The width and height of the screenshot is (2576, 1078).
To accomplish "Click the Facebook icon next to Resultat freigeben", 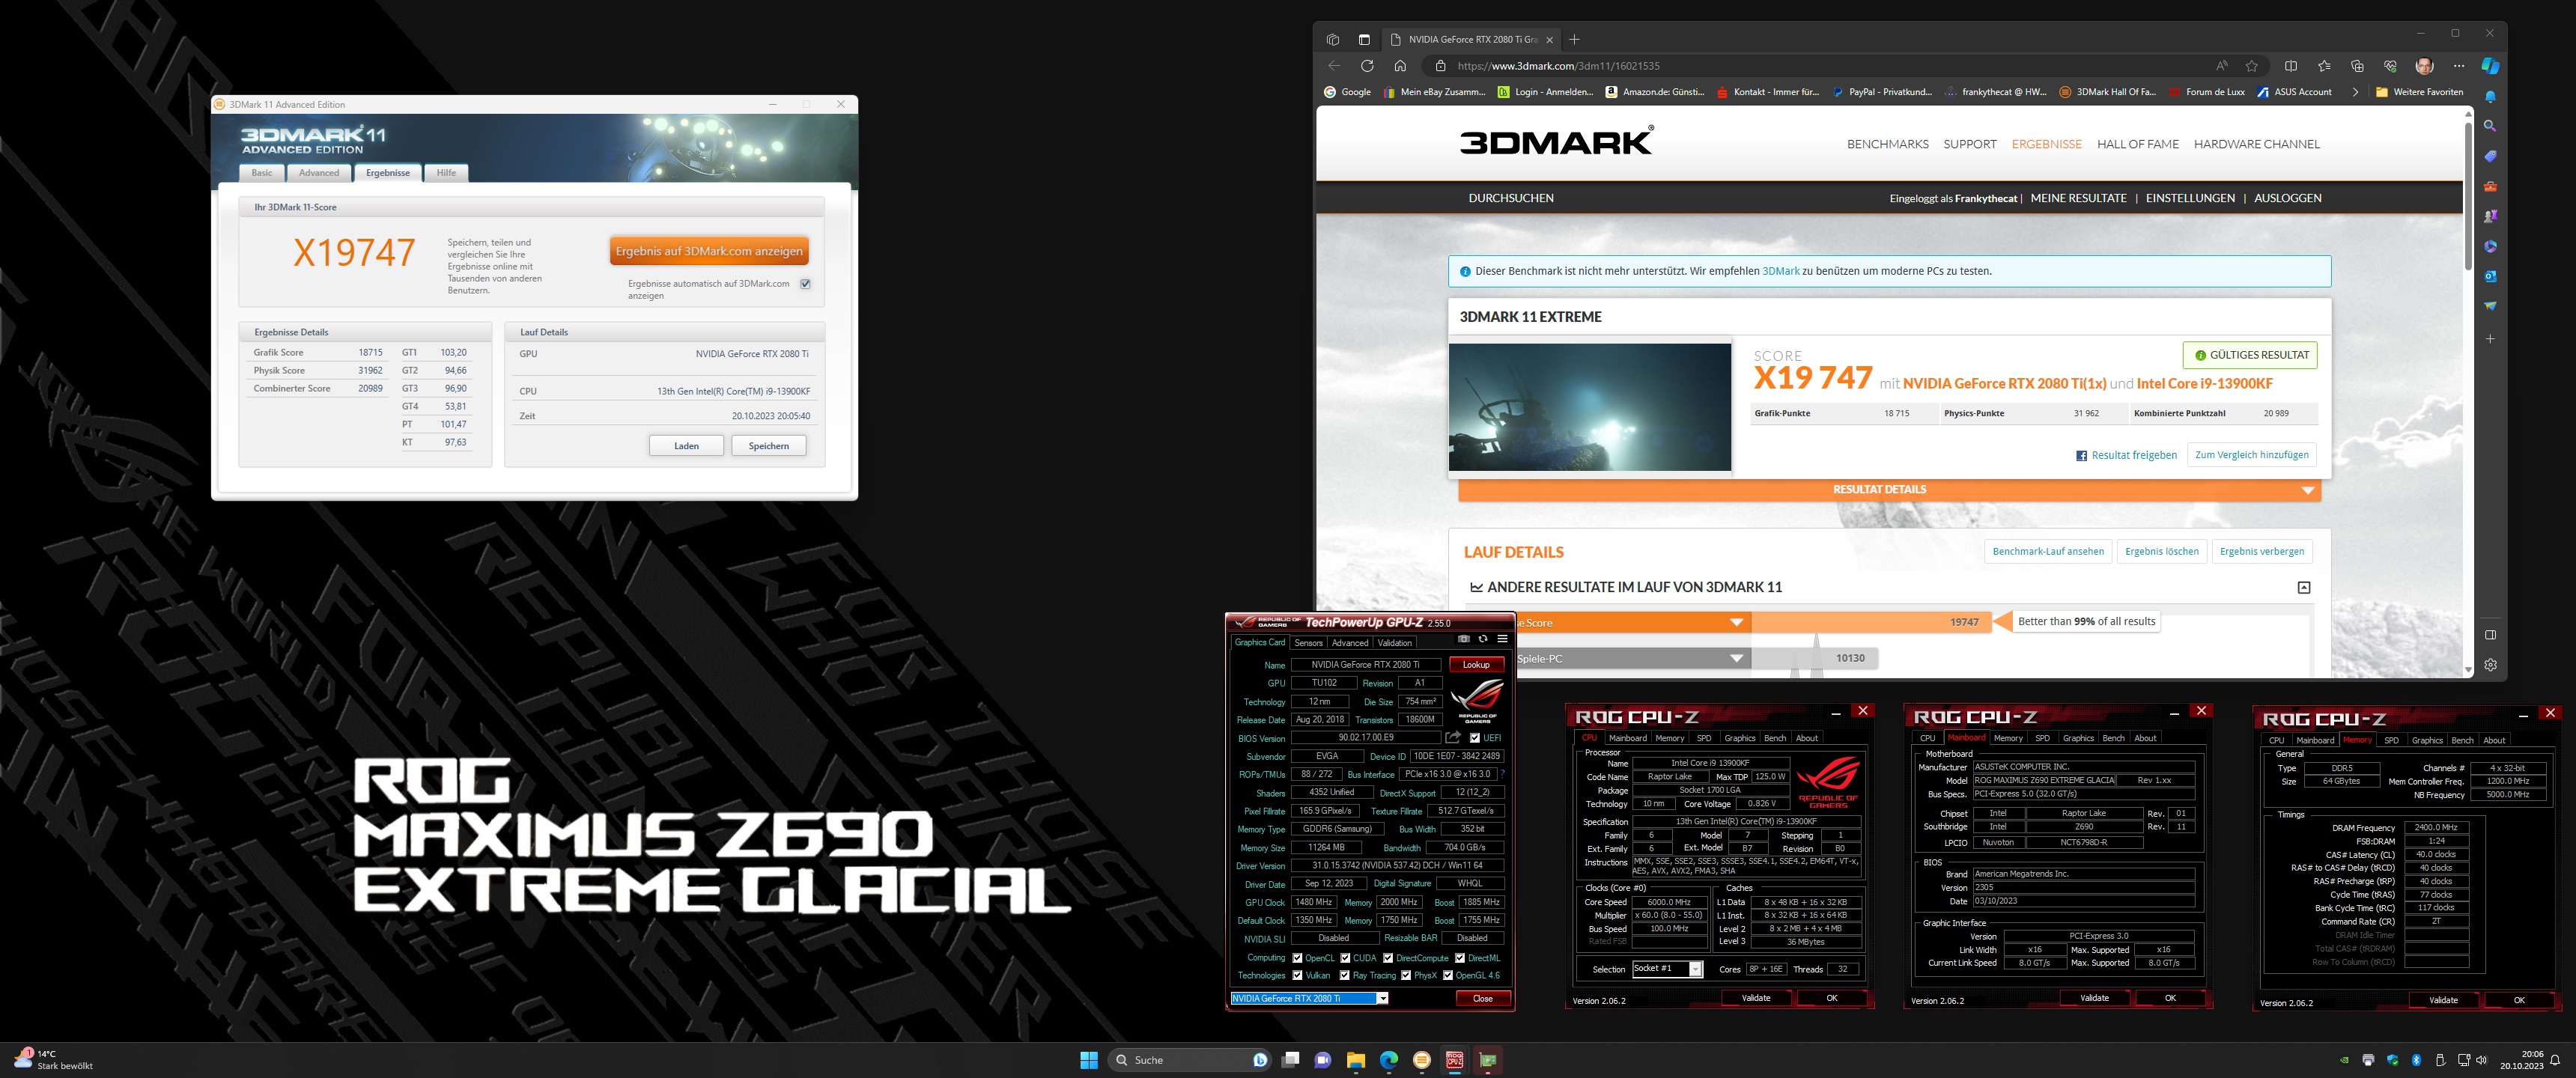I will [2081, 456].
